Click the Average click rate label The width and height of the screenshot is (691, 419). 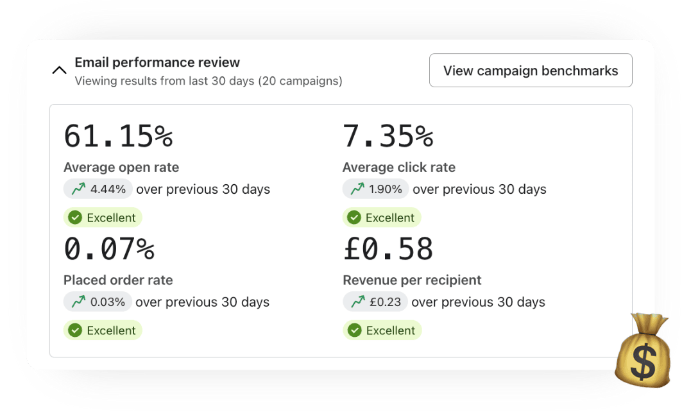pos(399,167)
